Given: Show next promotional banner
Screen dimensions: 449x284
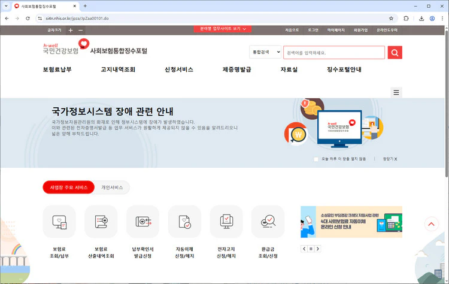Looking at the screenshot, I should click(x=317, y=249).
